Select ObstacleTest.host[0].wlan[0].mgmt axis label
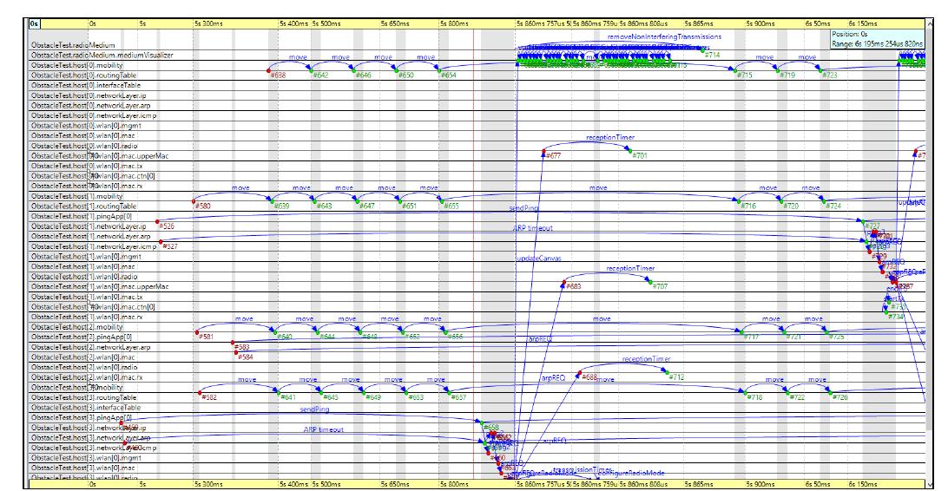The height and width of the screenshot is (491, 948). point(86,126)
